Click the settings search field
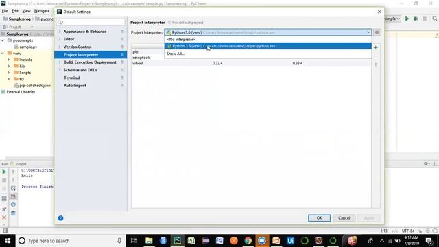This screenshot has height=247, width=439. (x=91, y=22)
